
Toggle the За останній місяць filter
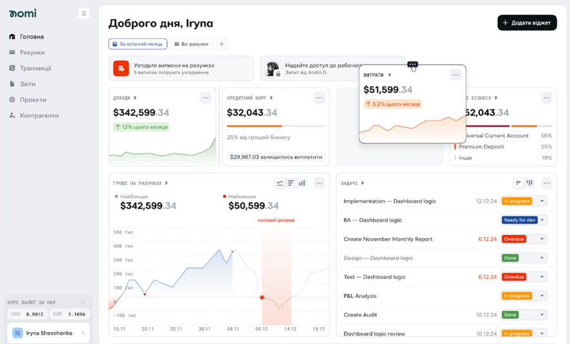[137, 44]
